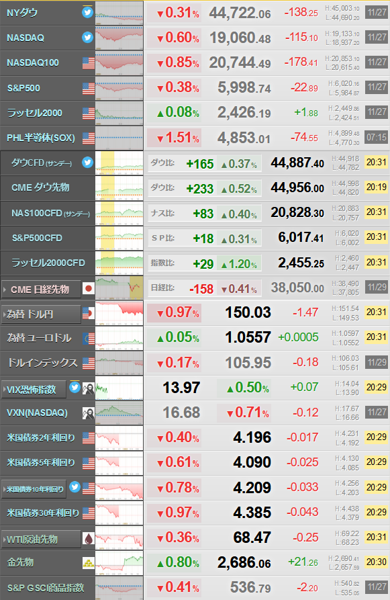
Task: Open the ラッセル2000 mini chart
Action: coord(119,114)
